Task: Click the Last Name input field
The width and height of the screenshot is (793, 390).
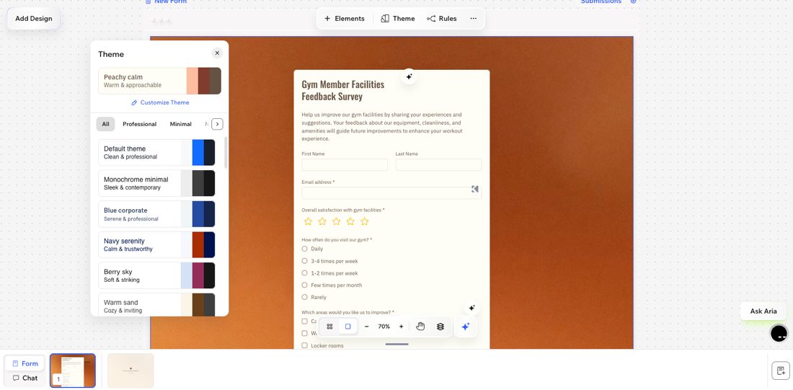Action: [438, 165]
